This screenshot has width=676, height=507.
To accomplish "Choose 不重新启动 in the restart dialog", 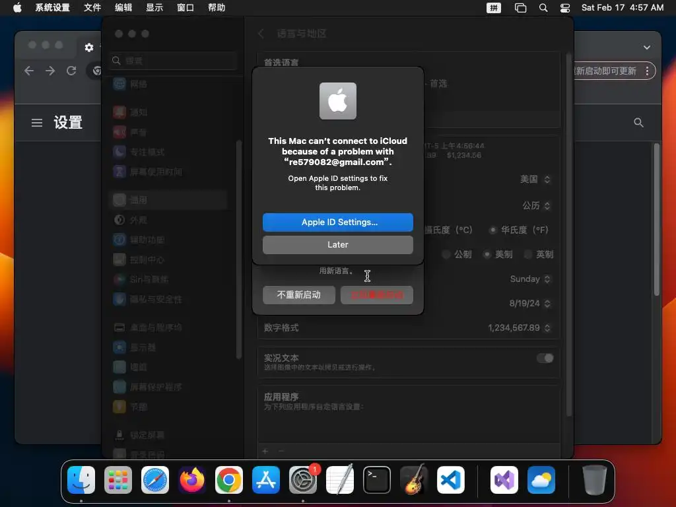I will tap(299, 295).
